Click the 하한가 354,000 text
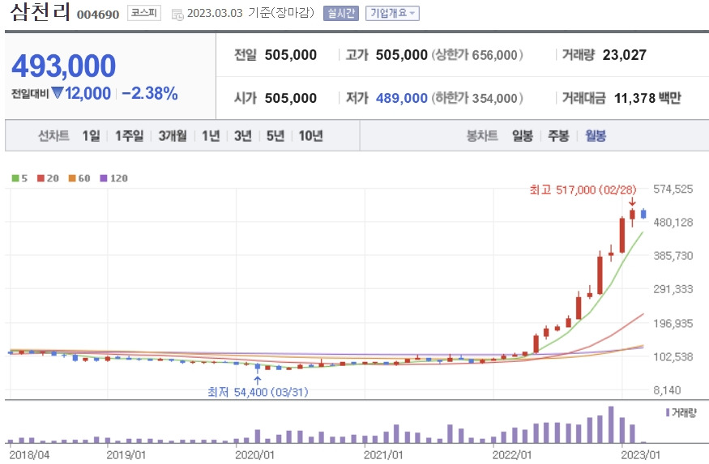 click(x=477, y=98)
